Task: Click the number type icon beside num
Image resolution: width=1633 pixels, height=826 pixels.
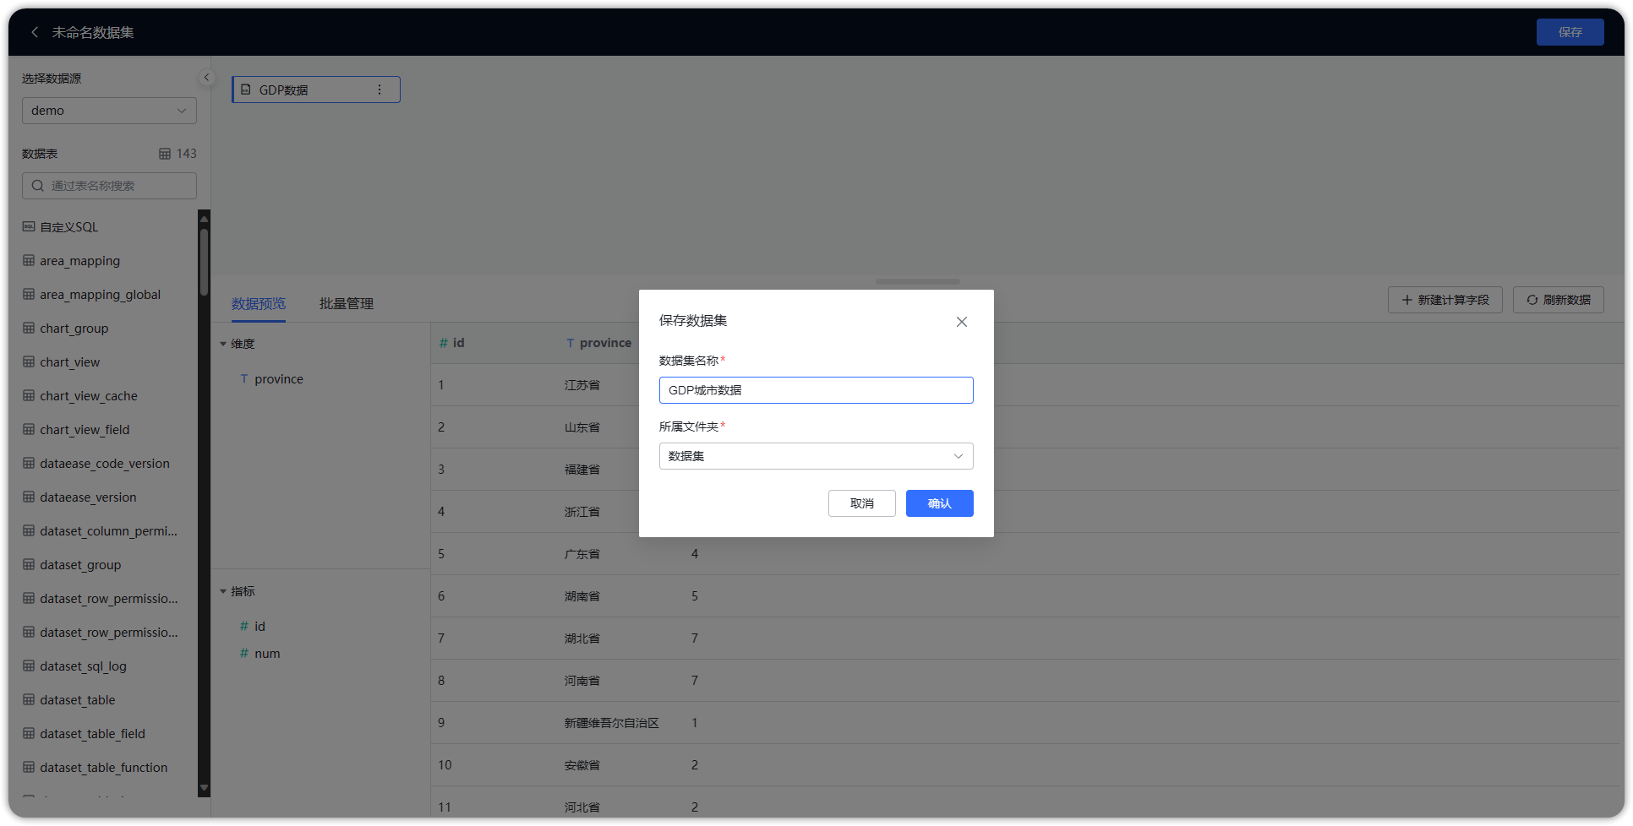Action: click(244, 654)
